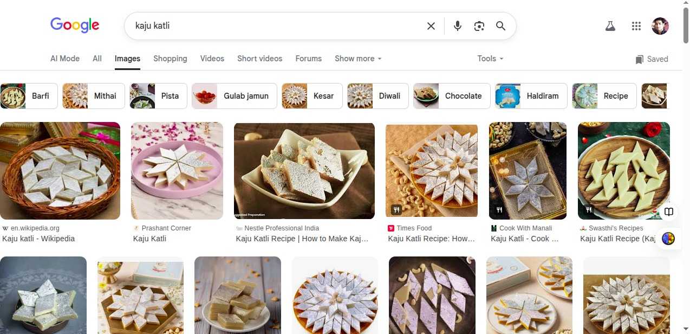This screenshot has height=334, width=690.
Task: Open the Google apps grid
Action: coord(636,26)
